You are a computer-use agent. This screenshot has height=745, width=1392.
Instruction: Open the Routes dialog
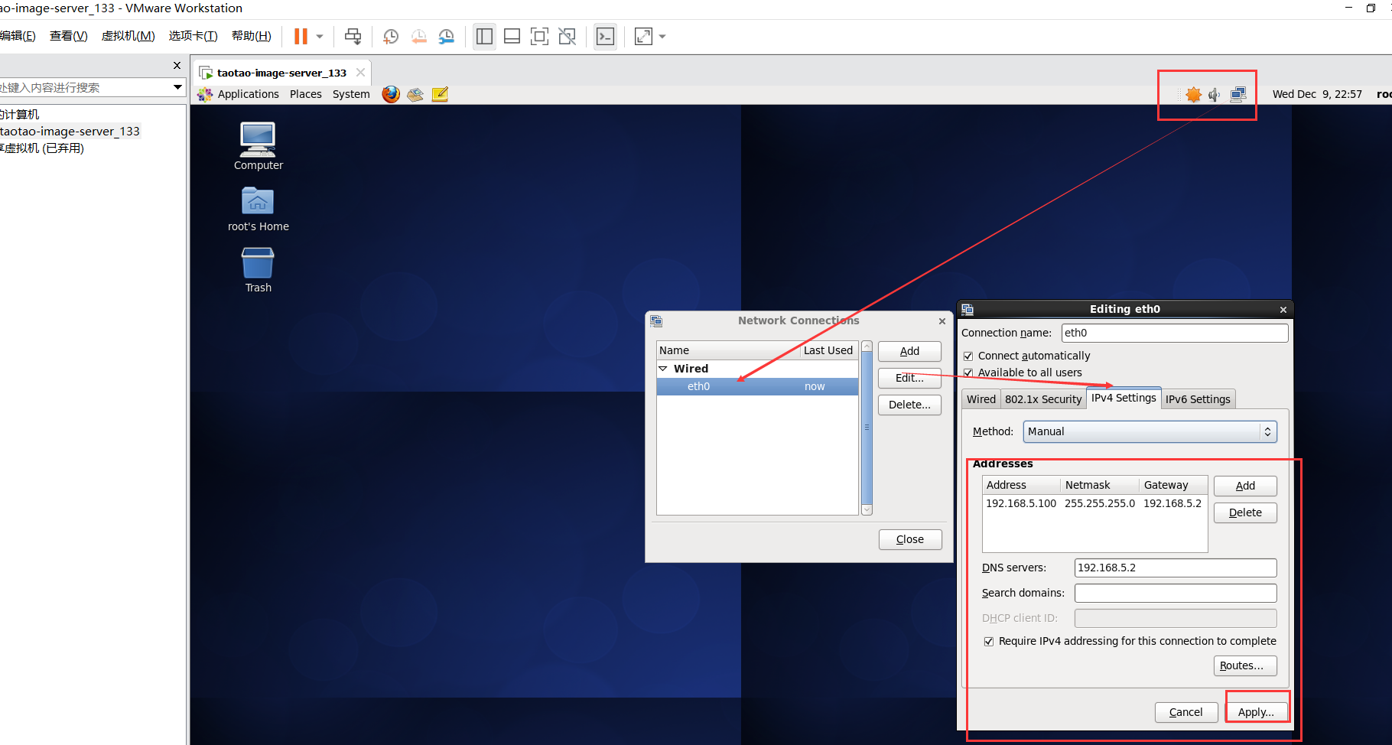(1244, 665)
